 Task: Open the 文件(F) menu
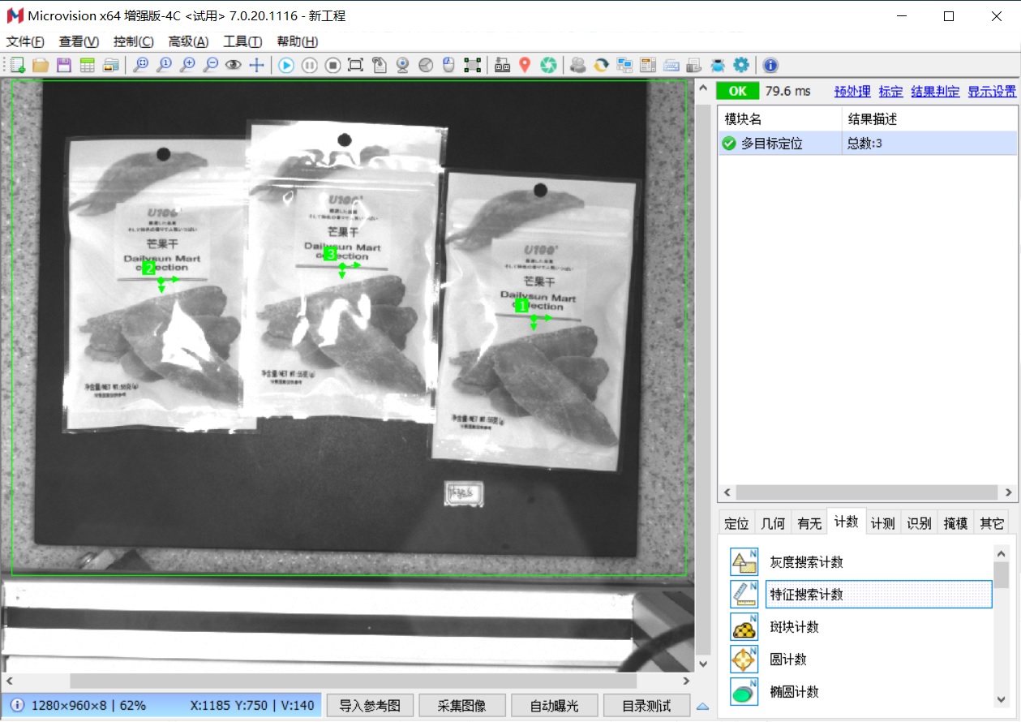coord(25,42)
